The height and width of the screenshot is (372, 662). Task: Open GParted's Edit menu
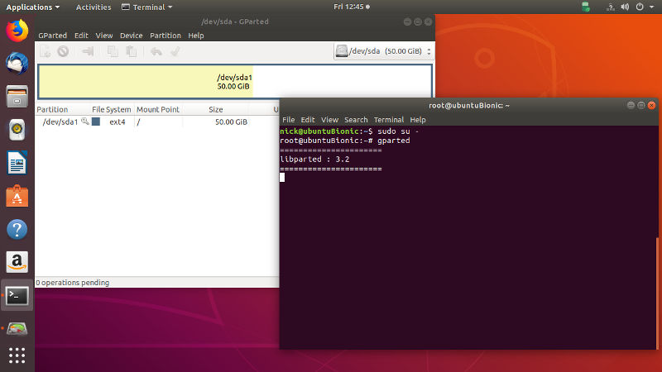click(x=81, y=36)
